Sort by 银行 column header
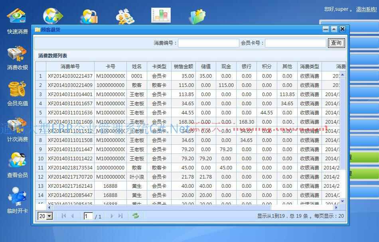 coord(246,67)
